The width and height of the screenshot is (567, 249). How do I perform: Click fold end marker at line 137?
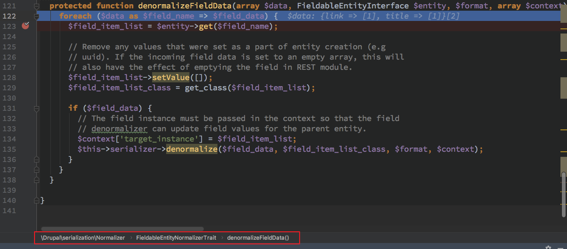point(36,170)
